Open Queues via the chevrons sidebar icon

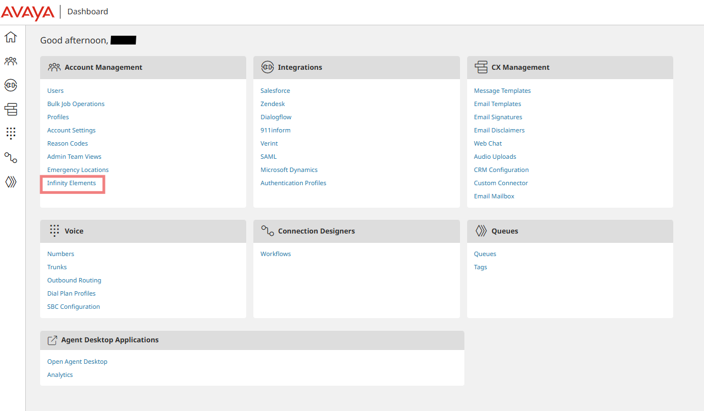click(x=10, y=182)
